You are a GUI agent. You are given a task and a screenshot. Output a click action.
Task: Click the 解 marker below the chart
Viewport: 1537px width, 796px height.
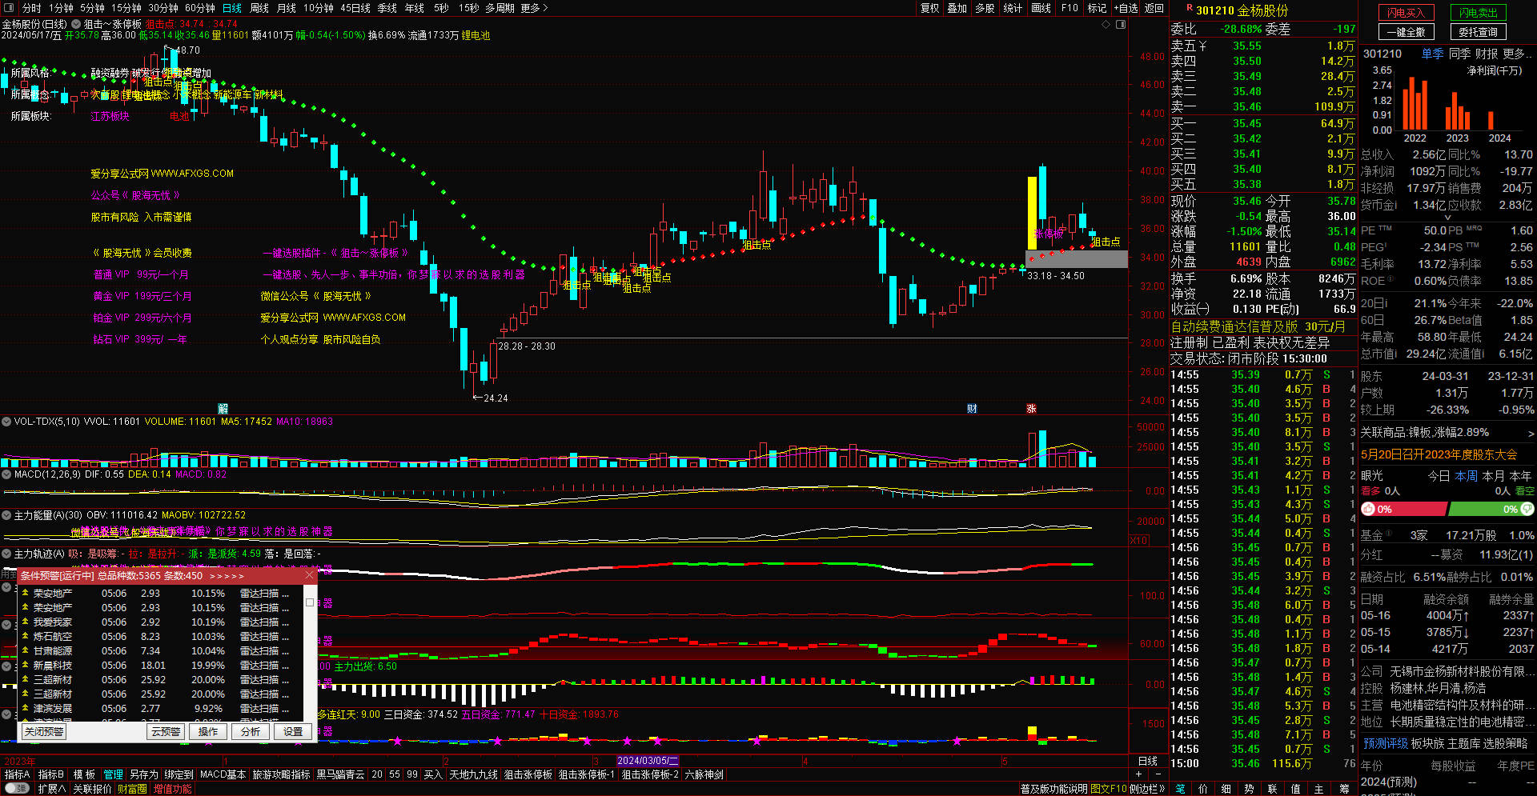[223, 409]
